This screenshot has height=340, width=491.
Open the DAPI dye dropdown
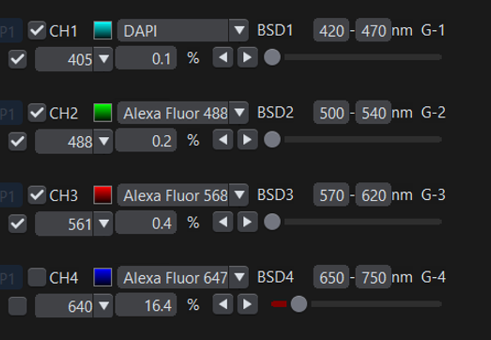239,30
